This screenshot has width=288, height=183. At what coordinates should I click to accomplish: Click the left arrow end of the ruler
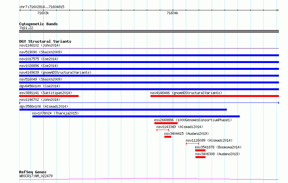pyautogui.click(x=20, y=10)
